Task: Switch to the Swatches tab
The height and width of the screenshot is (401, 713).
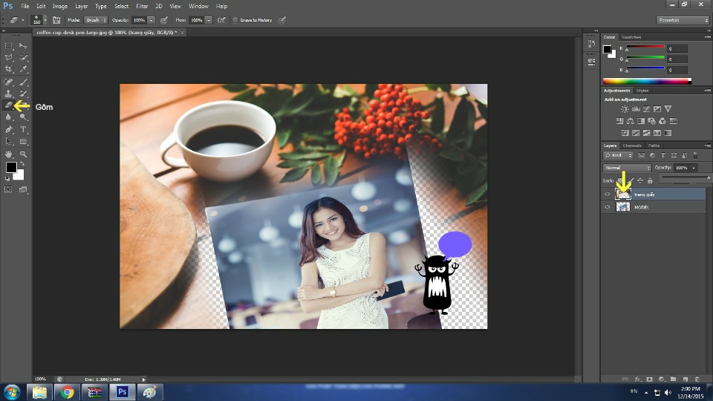Action: pos(631,37)
